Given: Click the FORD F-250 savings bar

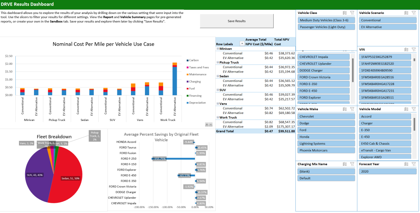Looking at the screenshot, I should tap(173, 159).
